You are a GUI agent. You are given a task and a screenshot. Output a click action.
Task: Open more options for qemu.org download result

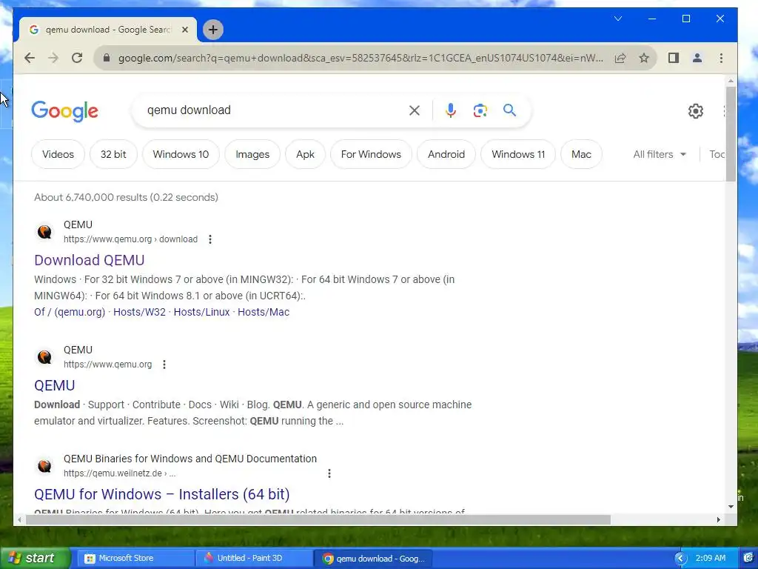point(209,239)
